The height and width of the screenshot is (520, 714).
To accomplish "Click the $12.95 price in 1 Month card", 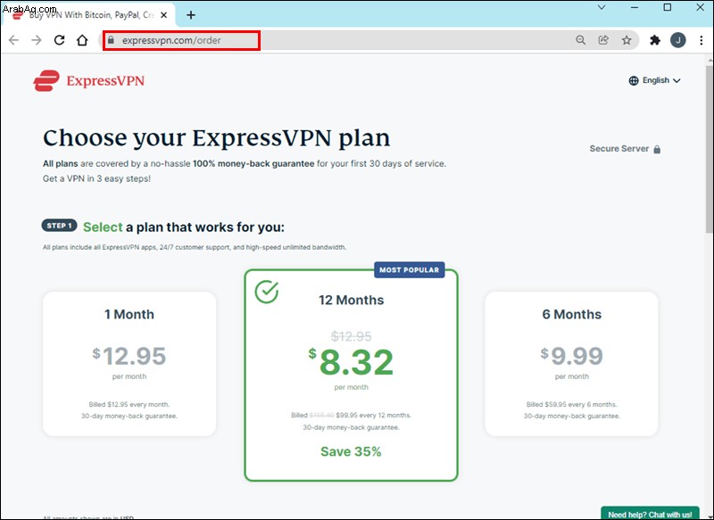I will 129,356.
